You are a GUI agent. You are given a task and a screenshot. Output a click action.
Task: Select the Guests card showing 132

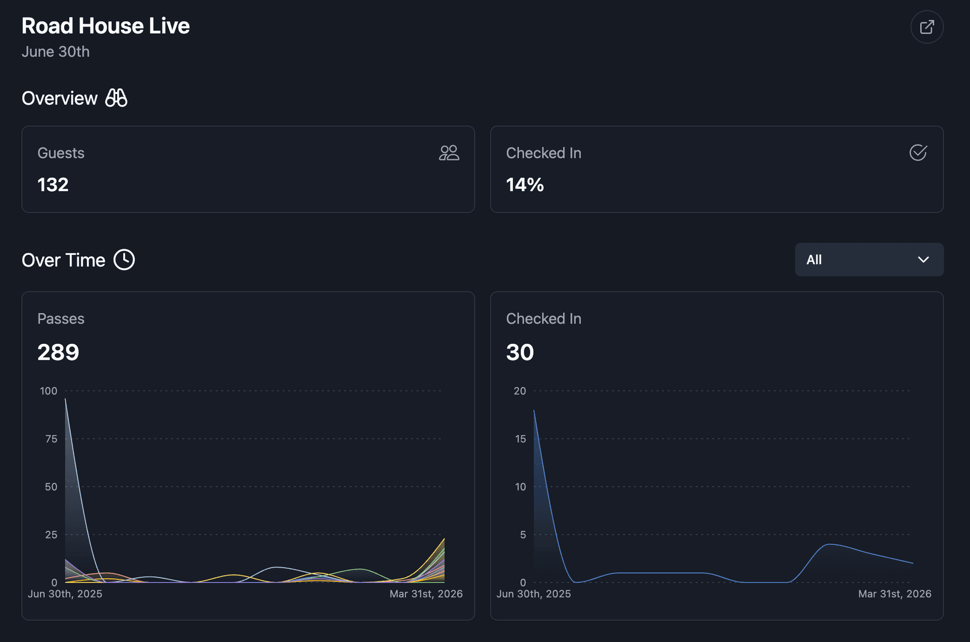click(248, 169)
